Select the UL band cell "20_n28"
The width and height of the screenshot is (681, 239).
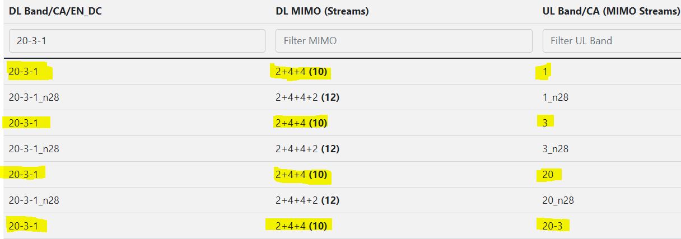pos(559,200)
